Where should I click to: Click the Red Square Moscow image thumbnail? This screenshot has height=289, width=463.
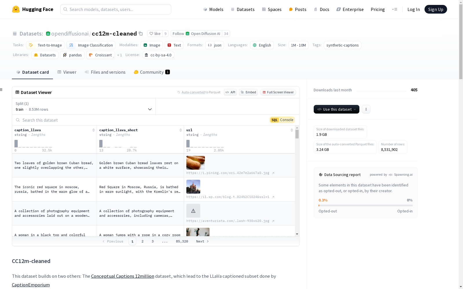[193, 187]
